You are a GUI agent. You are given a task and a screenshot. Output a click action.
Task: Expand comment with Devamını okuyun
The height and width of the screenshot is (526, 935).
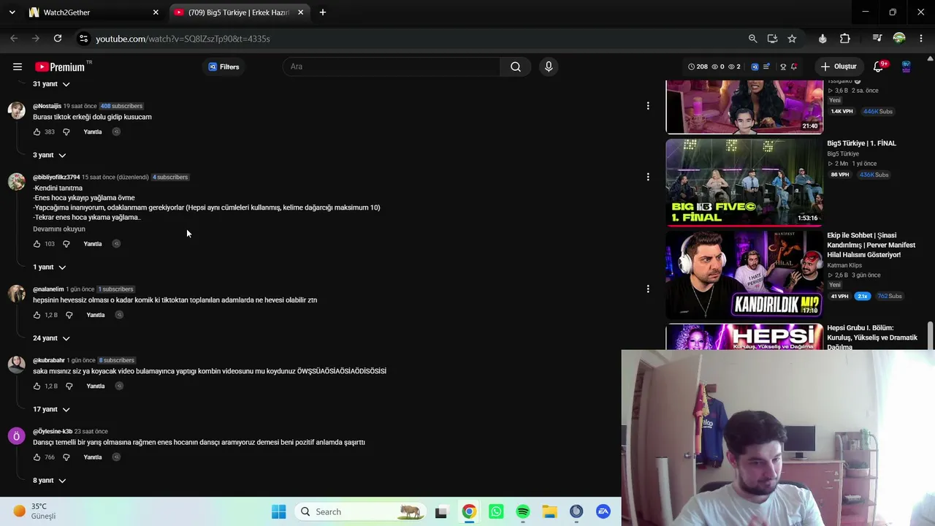pyautogui.click(x=59, y=229)
